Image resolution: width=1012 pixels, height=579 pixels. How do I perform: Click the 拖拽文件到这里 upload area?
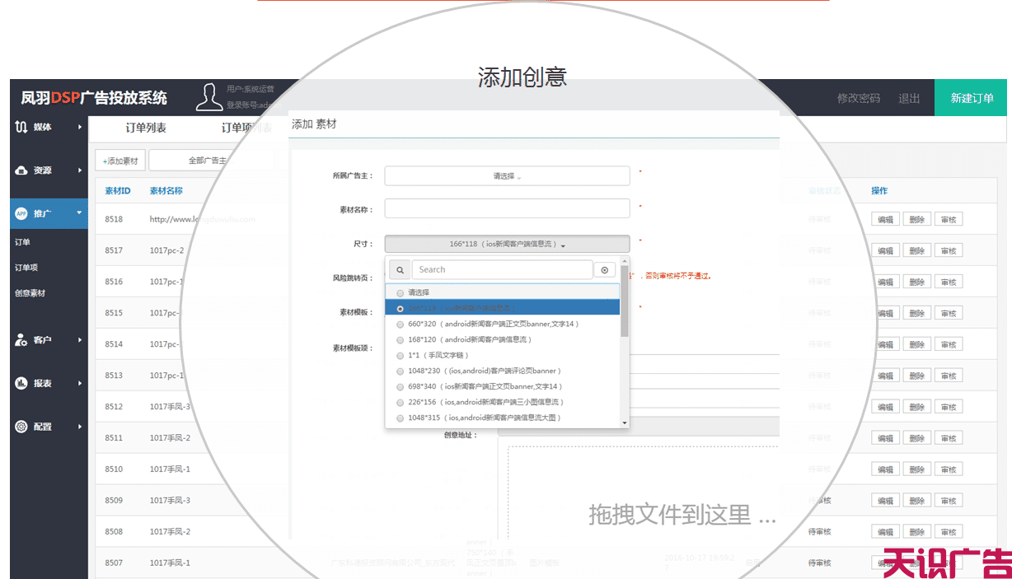click(643, 494)
